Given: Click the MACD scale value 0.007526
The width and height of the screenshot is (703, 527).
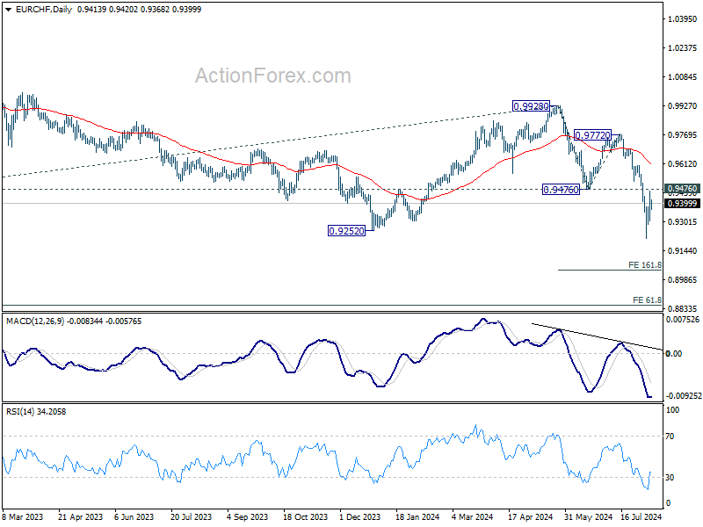Looking at the screenshot, I should click(683, 320).
